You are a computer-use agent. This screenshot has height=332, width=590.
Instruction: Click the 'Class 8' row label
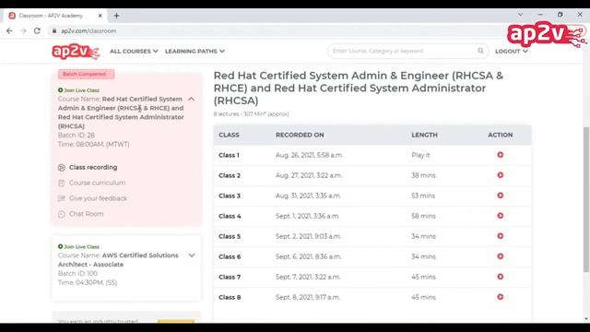230,297
